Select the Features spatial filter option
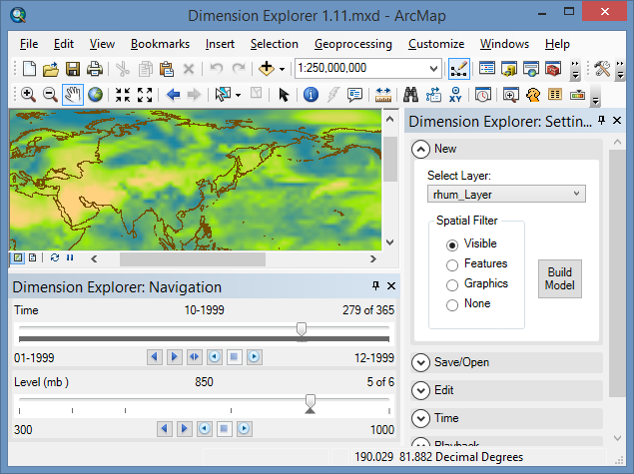Screen dimensions: 634x474 click(x=452, y=265)
